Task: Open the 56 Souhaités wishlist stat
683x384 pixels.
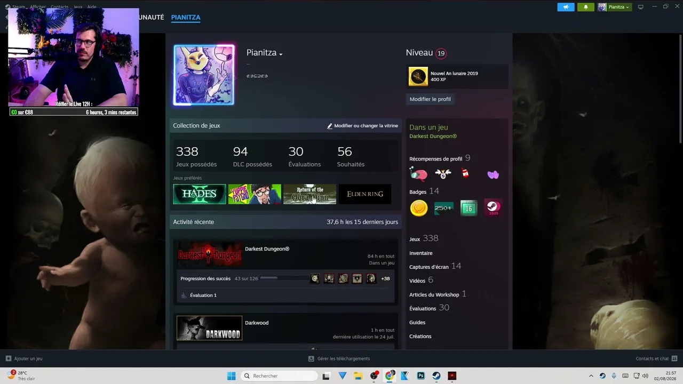Action: (351, 156)
